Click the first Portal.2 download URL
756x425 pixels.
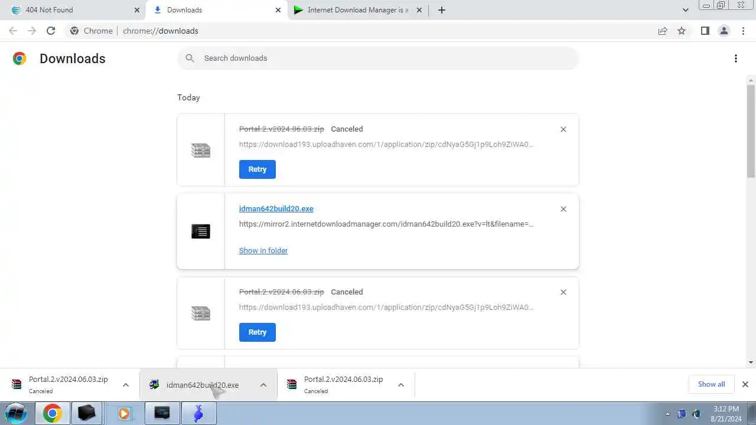386,144
